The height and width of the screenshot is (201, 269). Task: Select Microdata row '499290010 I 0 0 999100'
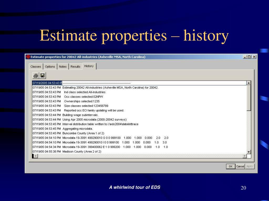point(139,142)
